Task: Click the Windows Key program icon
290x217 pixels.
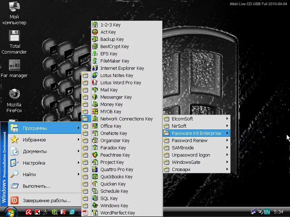Action: click(95, 205)
